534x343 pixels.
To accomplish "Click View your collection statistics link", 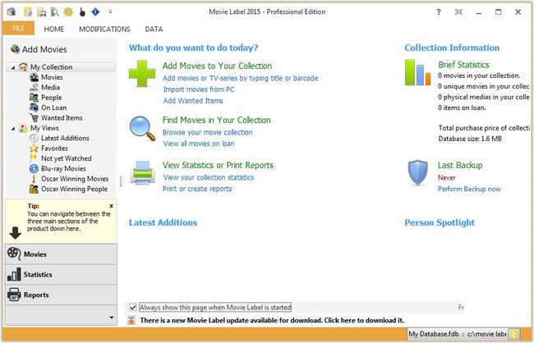I will (x=209, y=177).
